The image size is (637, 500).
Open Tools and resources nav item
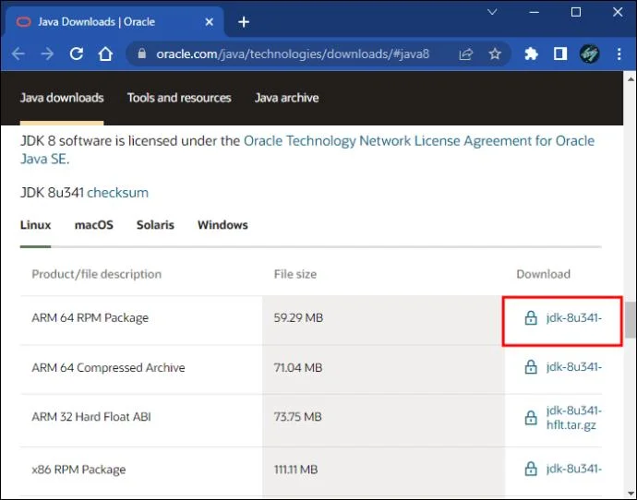click(179, 98)
